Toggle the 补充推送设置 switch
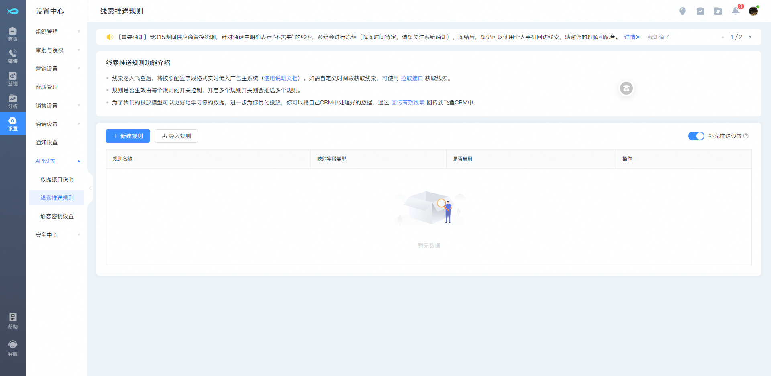Viewport: 771px width, 376px height. point(696,136)
